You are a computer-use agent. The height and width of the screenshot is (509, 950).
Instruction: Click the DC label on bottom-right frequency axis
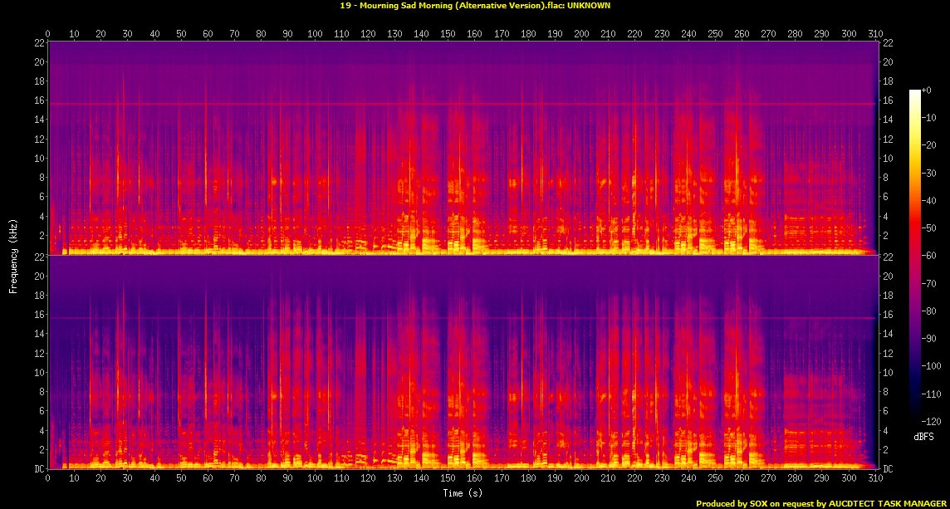[x=888, y=469]
